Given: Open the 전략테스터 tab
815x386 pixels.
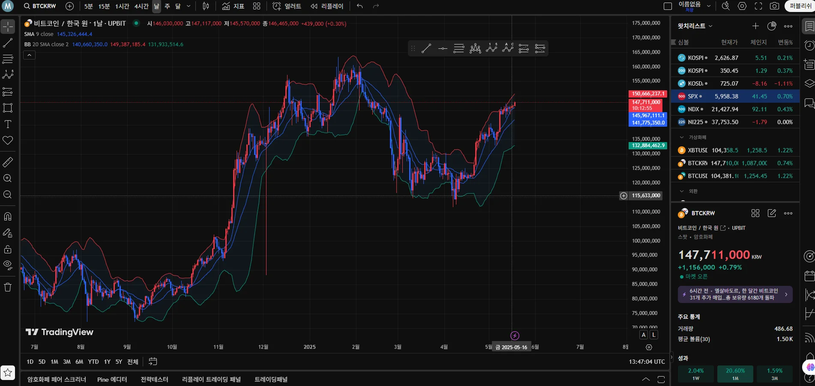Looking at the screenshot, I should click(154, 380).
